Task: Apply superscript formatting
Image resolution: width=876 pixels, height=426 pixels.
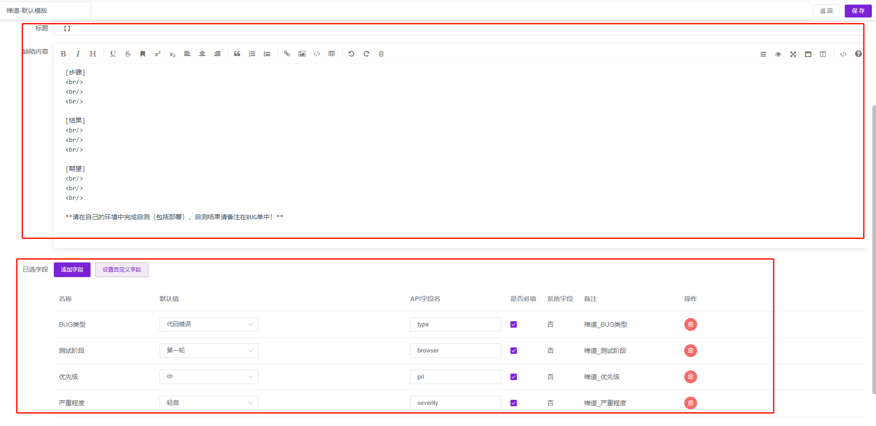Action: 157,54
